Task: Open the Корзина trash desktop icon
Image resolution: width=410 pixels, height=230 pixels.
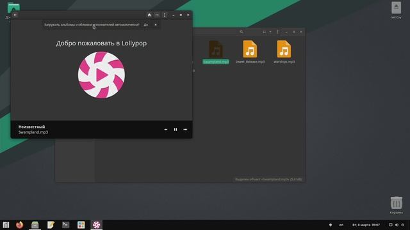Action: 396,206
